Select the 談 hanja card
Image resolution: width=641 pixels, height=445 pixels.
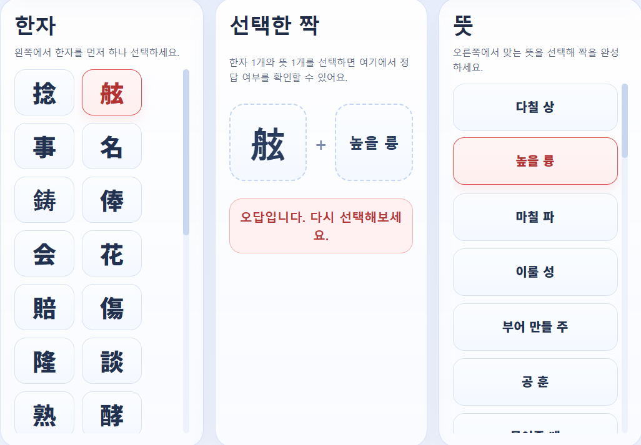coord(111,361)
